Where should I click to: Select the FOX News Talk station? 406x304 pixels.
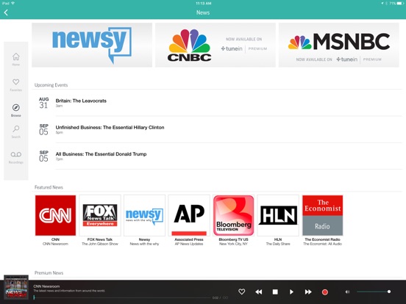100,220
